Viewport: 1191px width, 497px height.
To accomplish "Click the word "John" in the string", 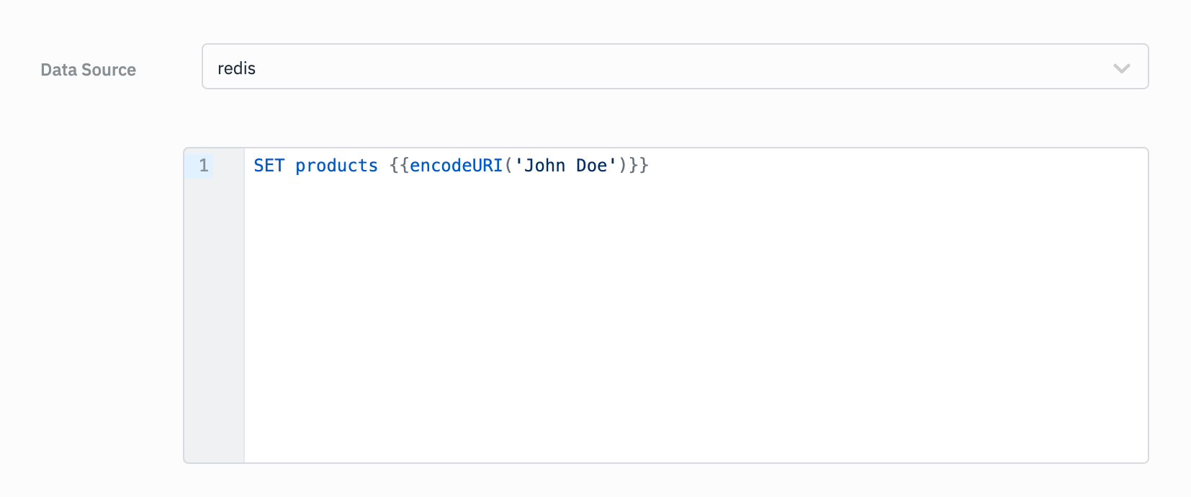I will click(544, 166).
